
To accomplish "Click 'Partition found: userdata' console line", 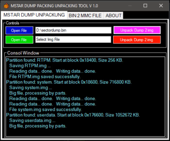I will point(73,115).
